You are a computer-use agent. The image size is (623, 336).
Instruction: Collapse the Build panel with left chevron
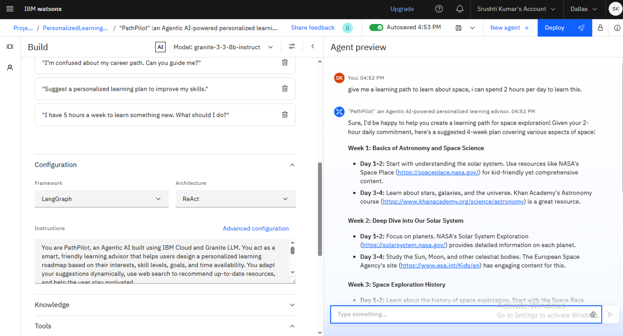point(313,47)
